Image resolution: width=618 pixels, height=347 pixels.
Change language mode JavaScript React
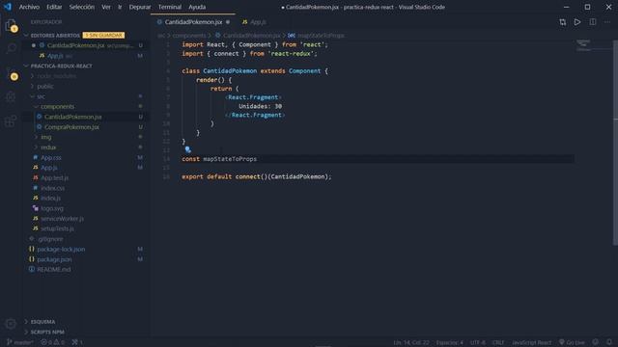point(532,343)
